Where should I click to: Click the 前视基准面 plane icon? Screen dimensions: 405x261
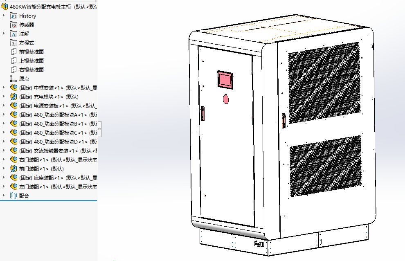click(13, 52)
